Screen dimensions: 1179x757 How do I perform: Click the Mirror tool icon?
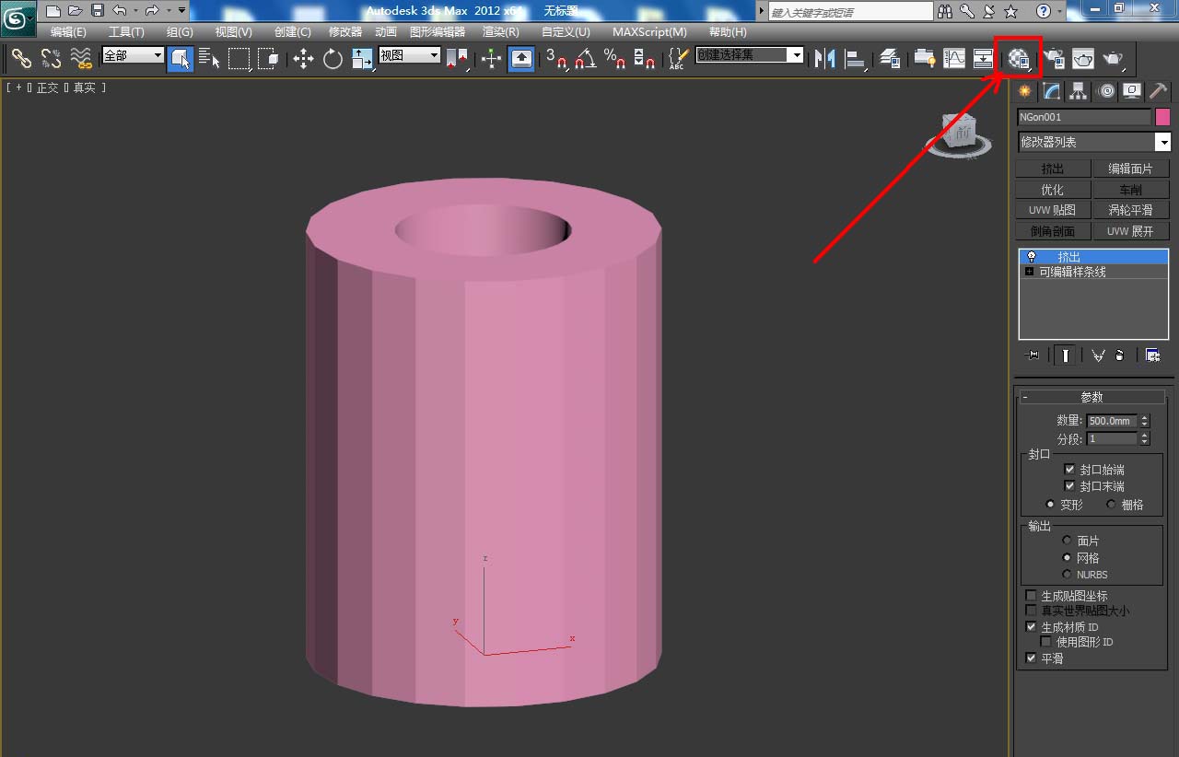click(x=825, y=58)
